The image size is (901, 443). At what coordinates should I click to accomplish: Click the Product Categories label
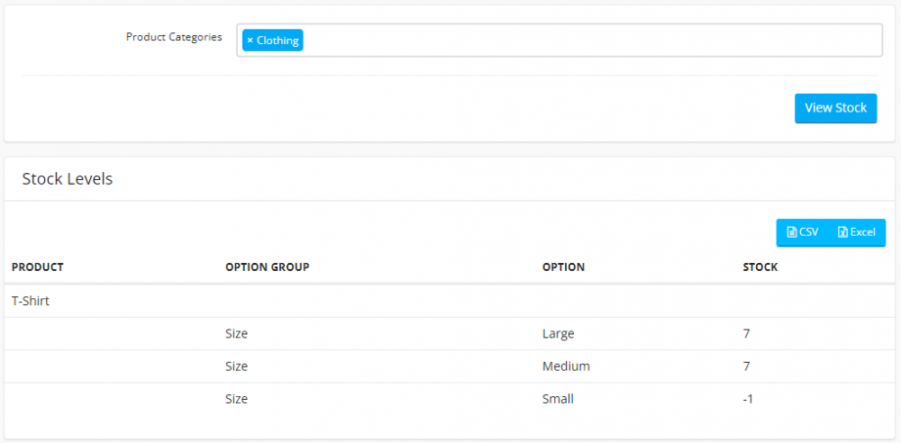pos(173,37)
